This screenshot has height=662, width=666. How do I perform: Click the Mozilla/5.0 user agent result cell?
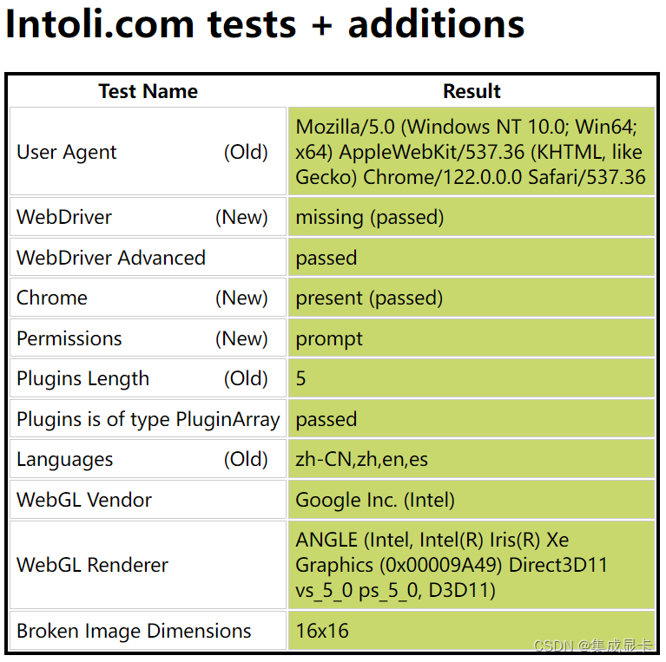click(x=471, y=152)
